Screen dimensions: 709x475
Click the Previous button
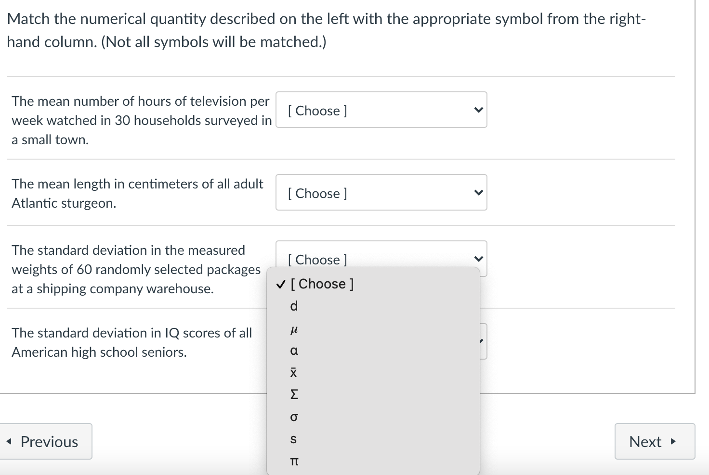(46, 441)
